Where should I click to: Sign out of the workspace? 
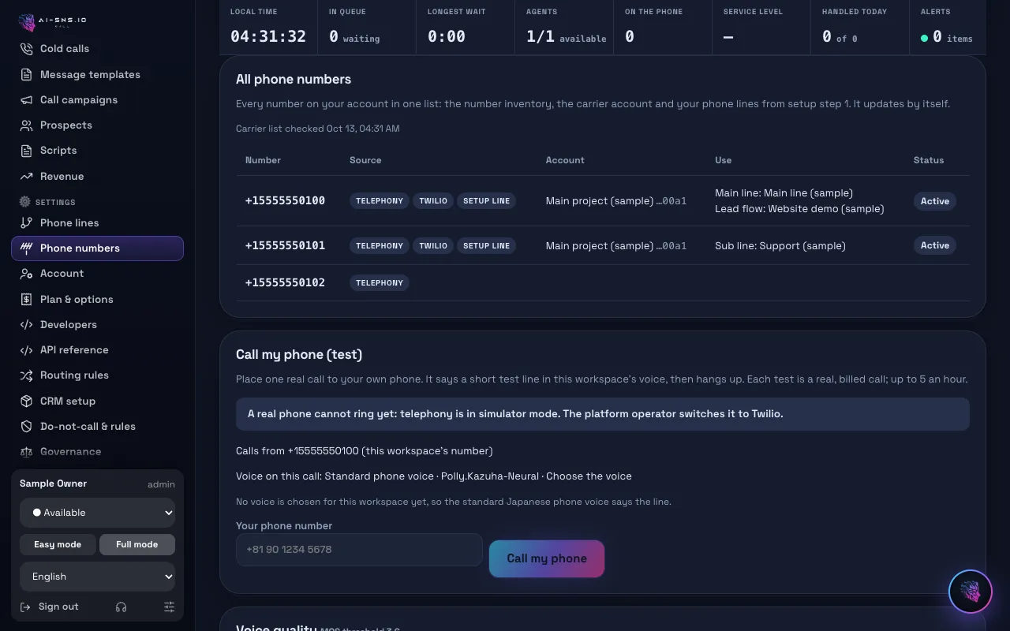pos(49,607)
